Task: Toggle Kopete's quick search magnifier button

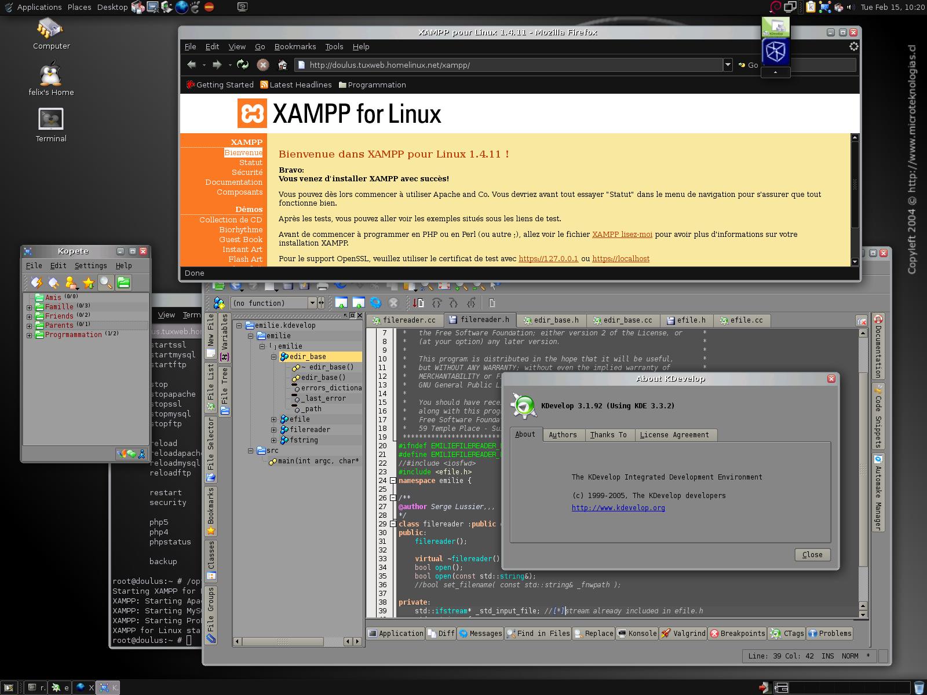Action: (x=106, y=283)
